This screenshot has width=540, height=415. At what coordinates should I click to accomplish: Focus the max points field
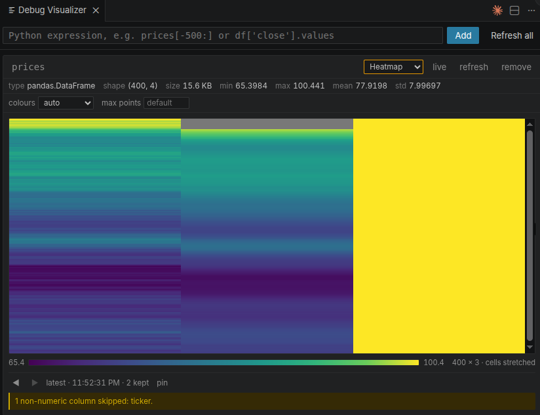166,103
